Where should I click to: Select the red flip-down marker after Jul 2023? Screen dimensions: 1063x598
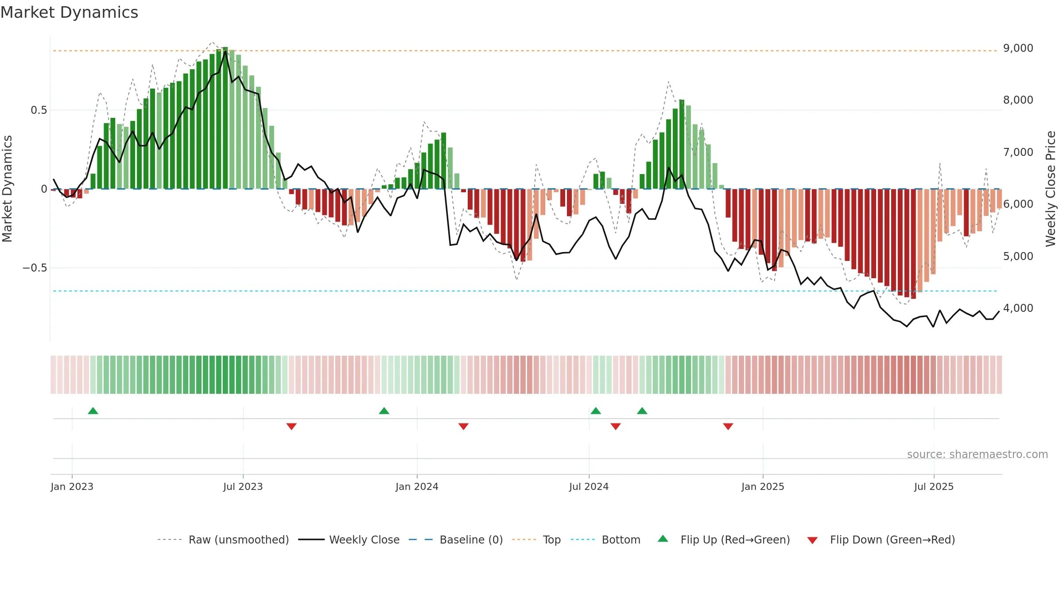(x=291, y=426)
